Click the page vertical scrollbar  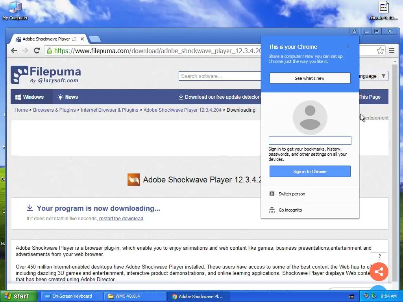pyautogui.click(x=395, y=172)
